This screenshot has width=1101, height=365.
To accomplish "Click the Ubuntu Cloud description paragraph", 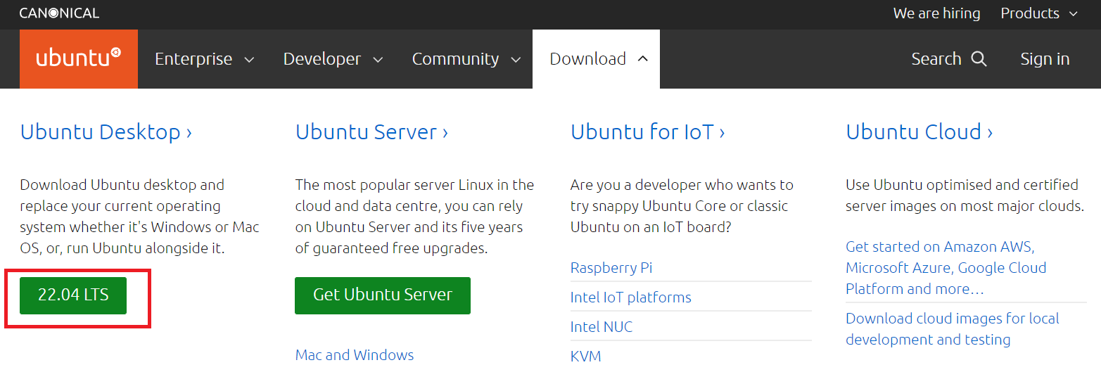I will pos(965,196).
